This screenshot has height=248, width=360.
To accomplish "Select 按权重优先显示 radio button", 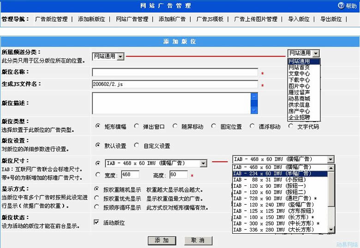I will pyautogui.click(x=97, y=198).
